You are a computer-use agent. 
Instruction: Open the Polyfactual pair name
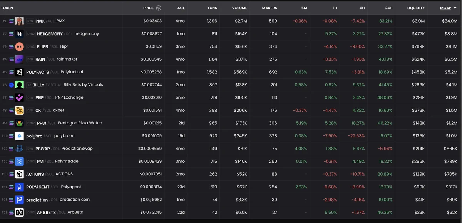pos(72,72)
